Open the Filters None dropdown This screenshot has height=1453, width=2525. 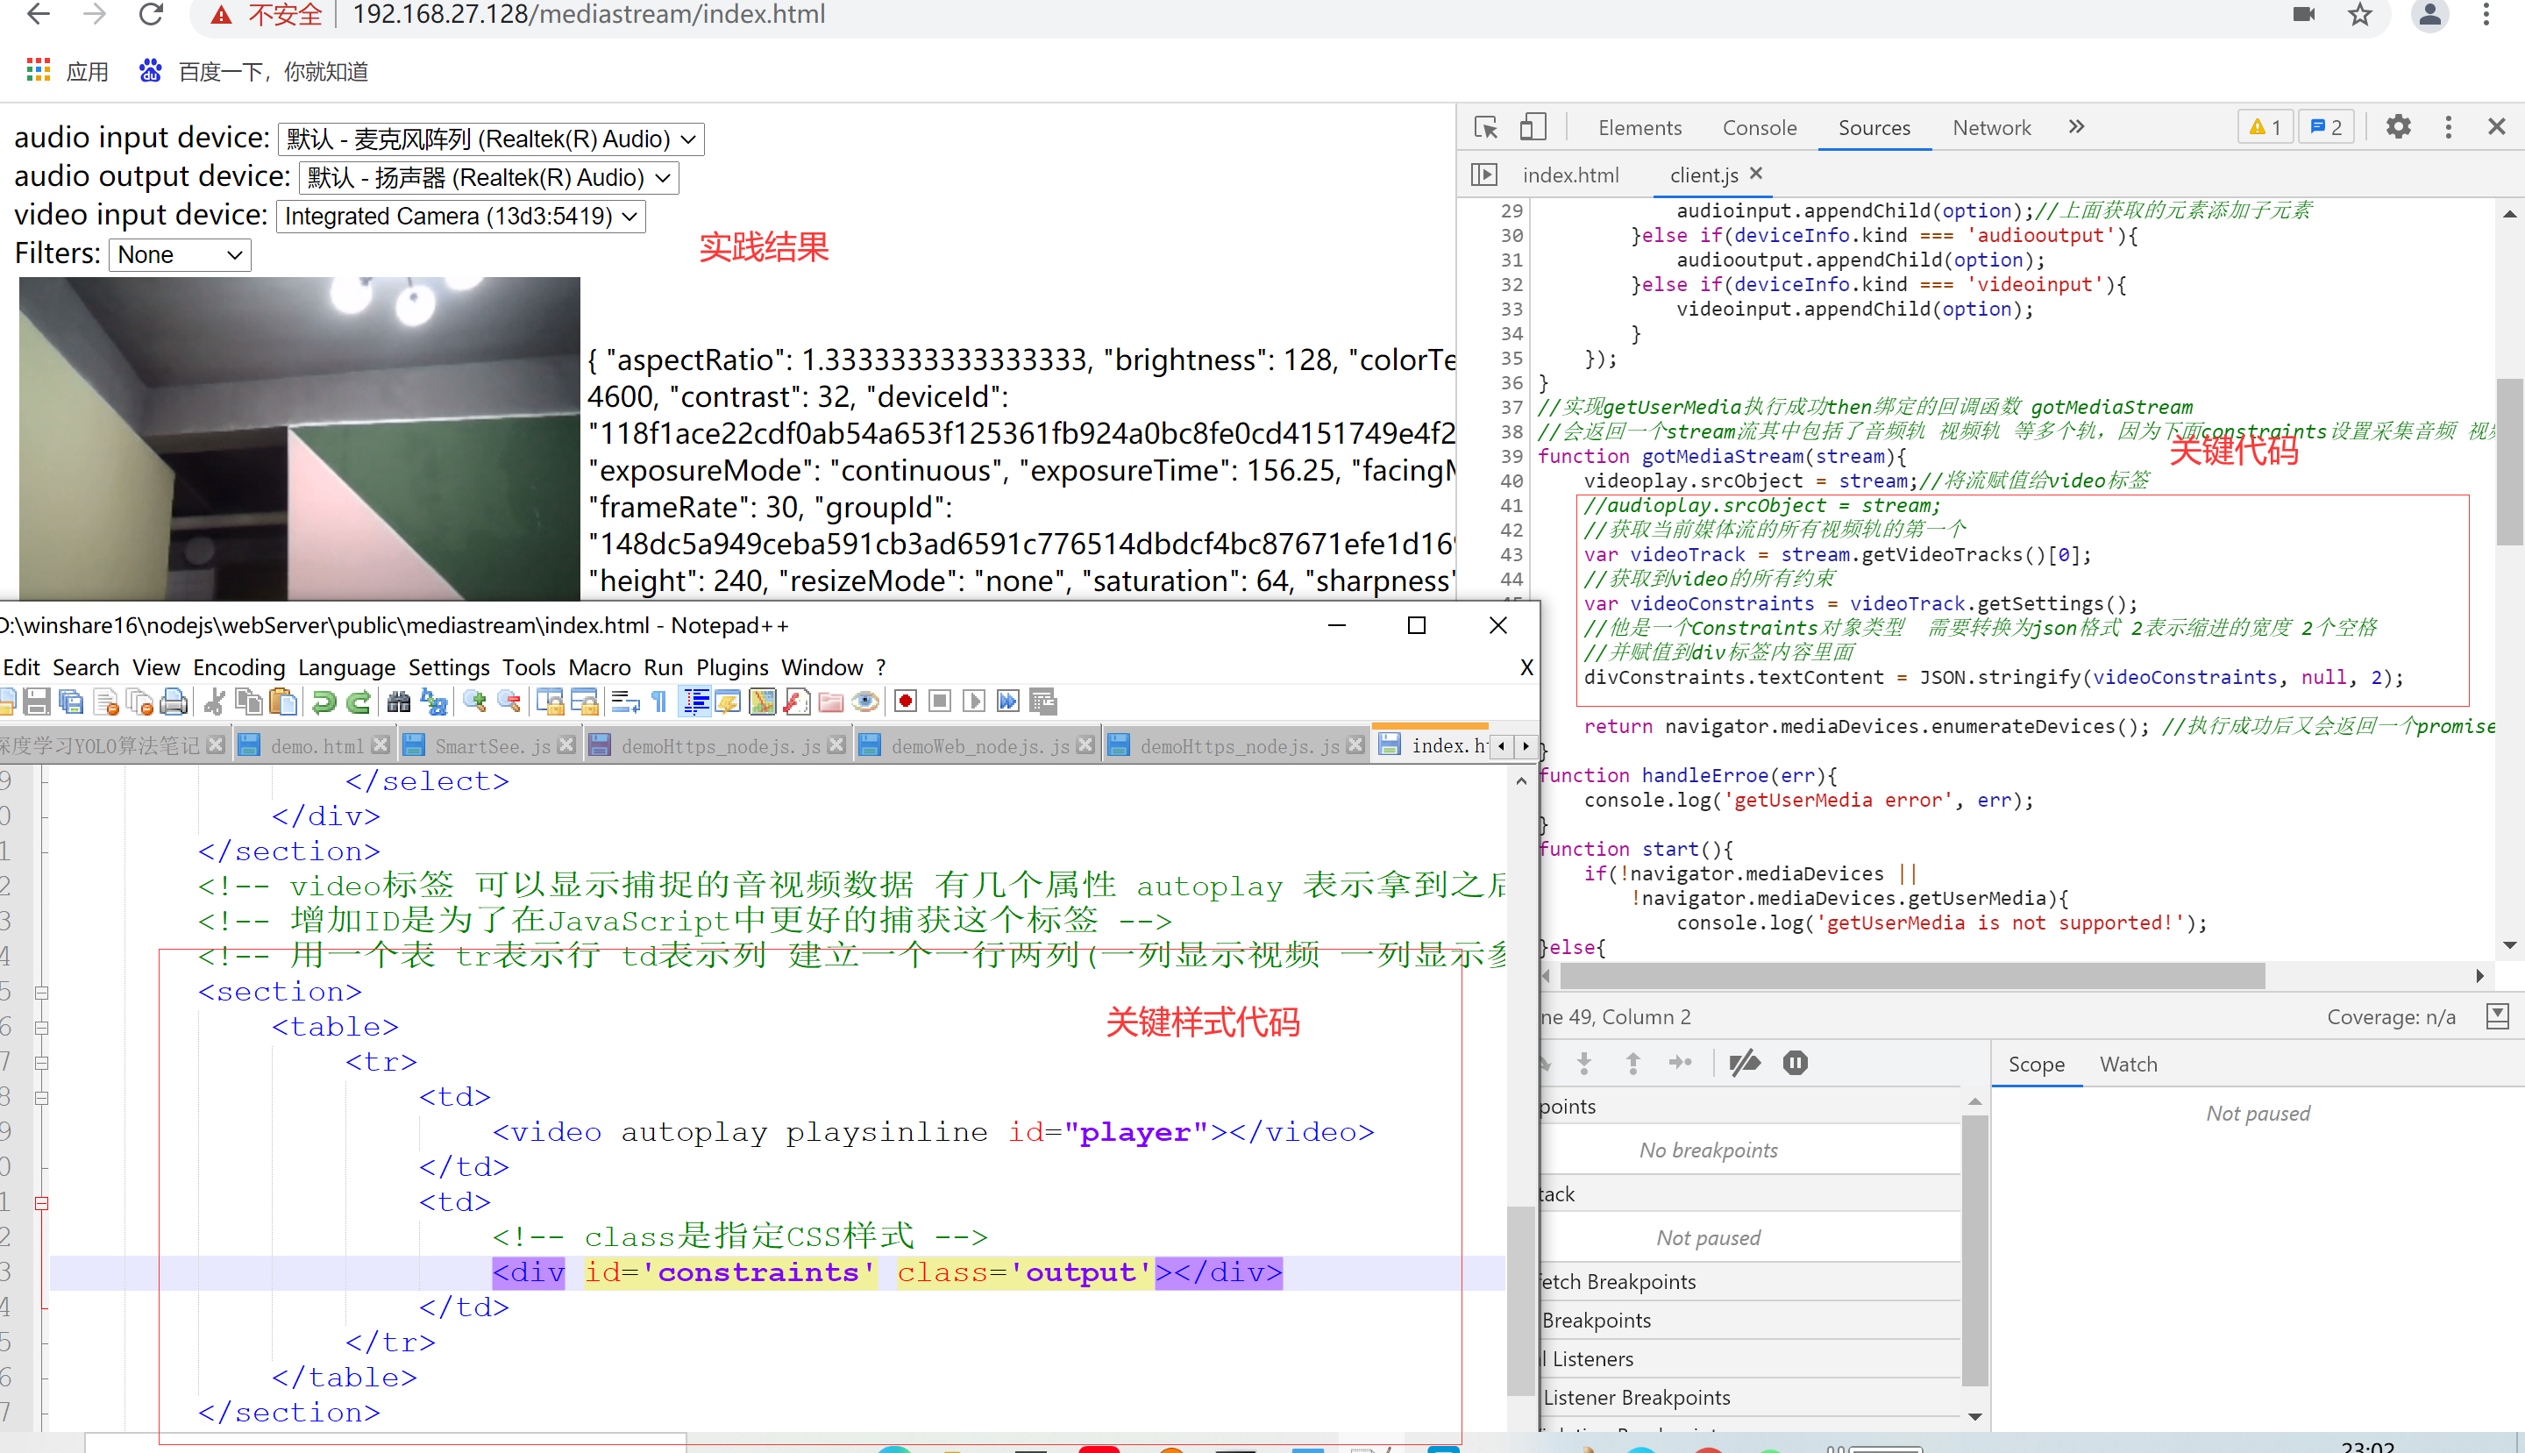point(180,255)
